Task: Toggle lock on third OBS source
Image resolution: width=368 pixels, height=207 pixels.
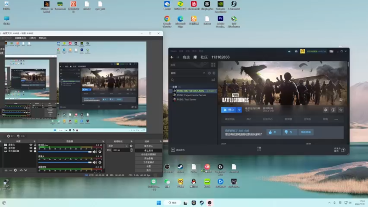Action: (x=35, y=151)
